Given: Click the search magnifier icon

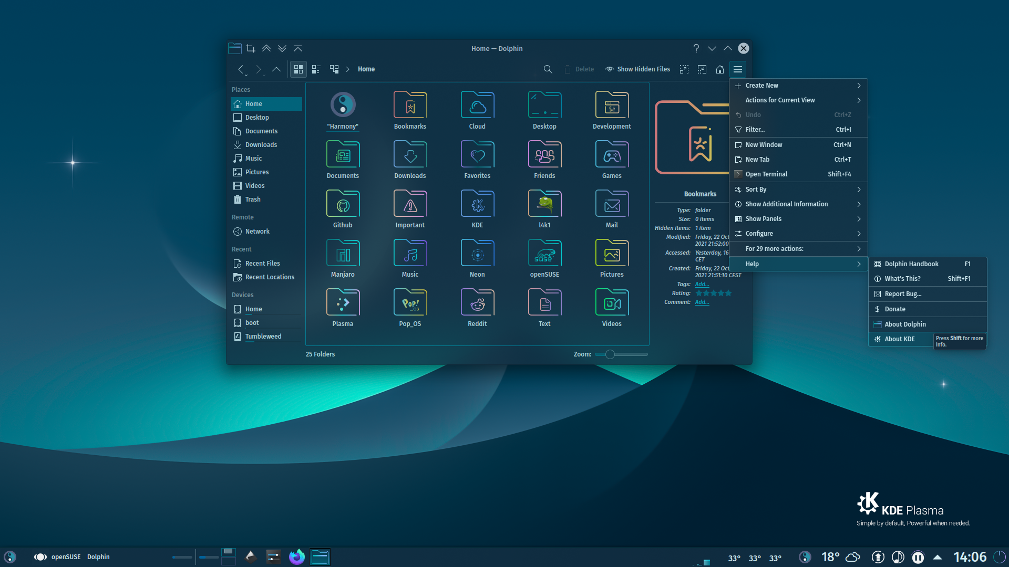Looking at the screenshot, I should click(548, 69).
